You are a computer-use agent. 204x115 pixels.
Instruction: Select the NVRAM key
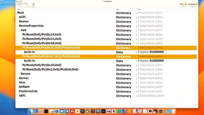click(x=24, y=87)
